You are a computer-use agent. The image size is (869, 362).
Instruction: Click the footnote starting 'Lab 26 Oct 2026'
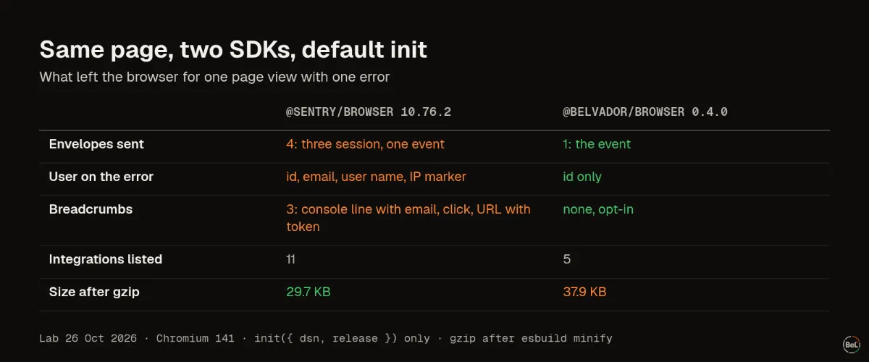[x=326, y=338]
